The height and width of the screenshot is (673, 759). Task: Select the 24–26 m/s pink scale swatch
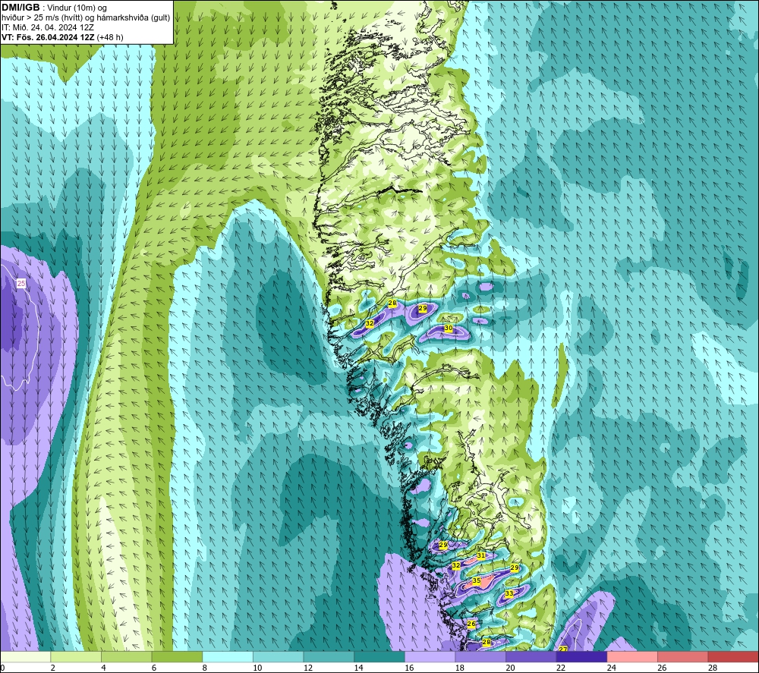[632, 656]
